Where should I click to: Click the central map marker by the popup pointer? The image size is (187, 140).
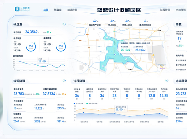point(115,55)
